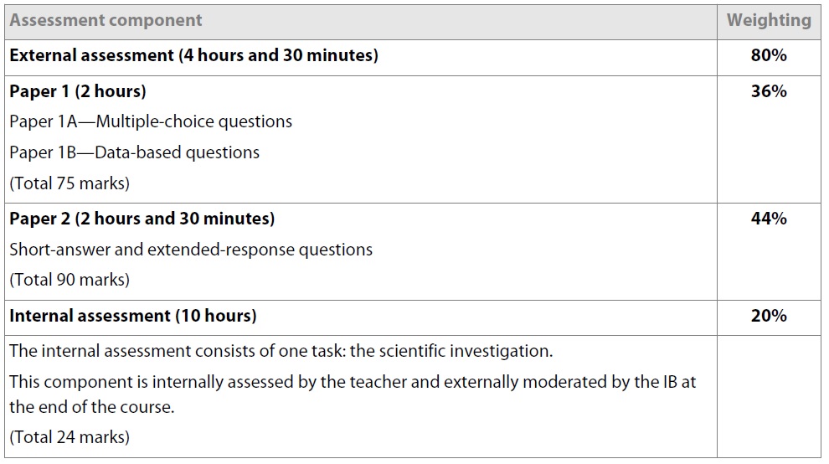
Task: Click the scientific investigation sentence
Action: point(281,351)
